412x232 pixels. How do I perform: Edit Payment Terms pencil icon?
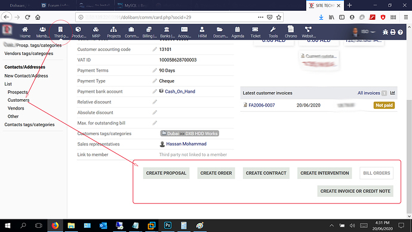coord(155,70)
